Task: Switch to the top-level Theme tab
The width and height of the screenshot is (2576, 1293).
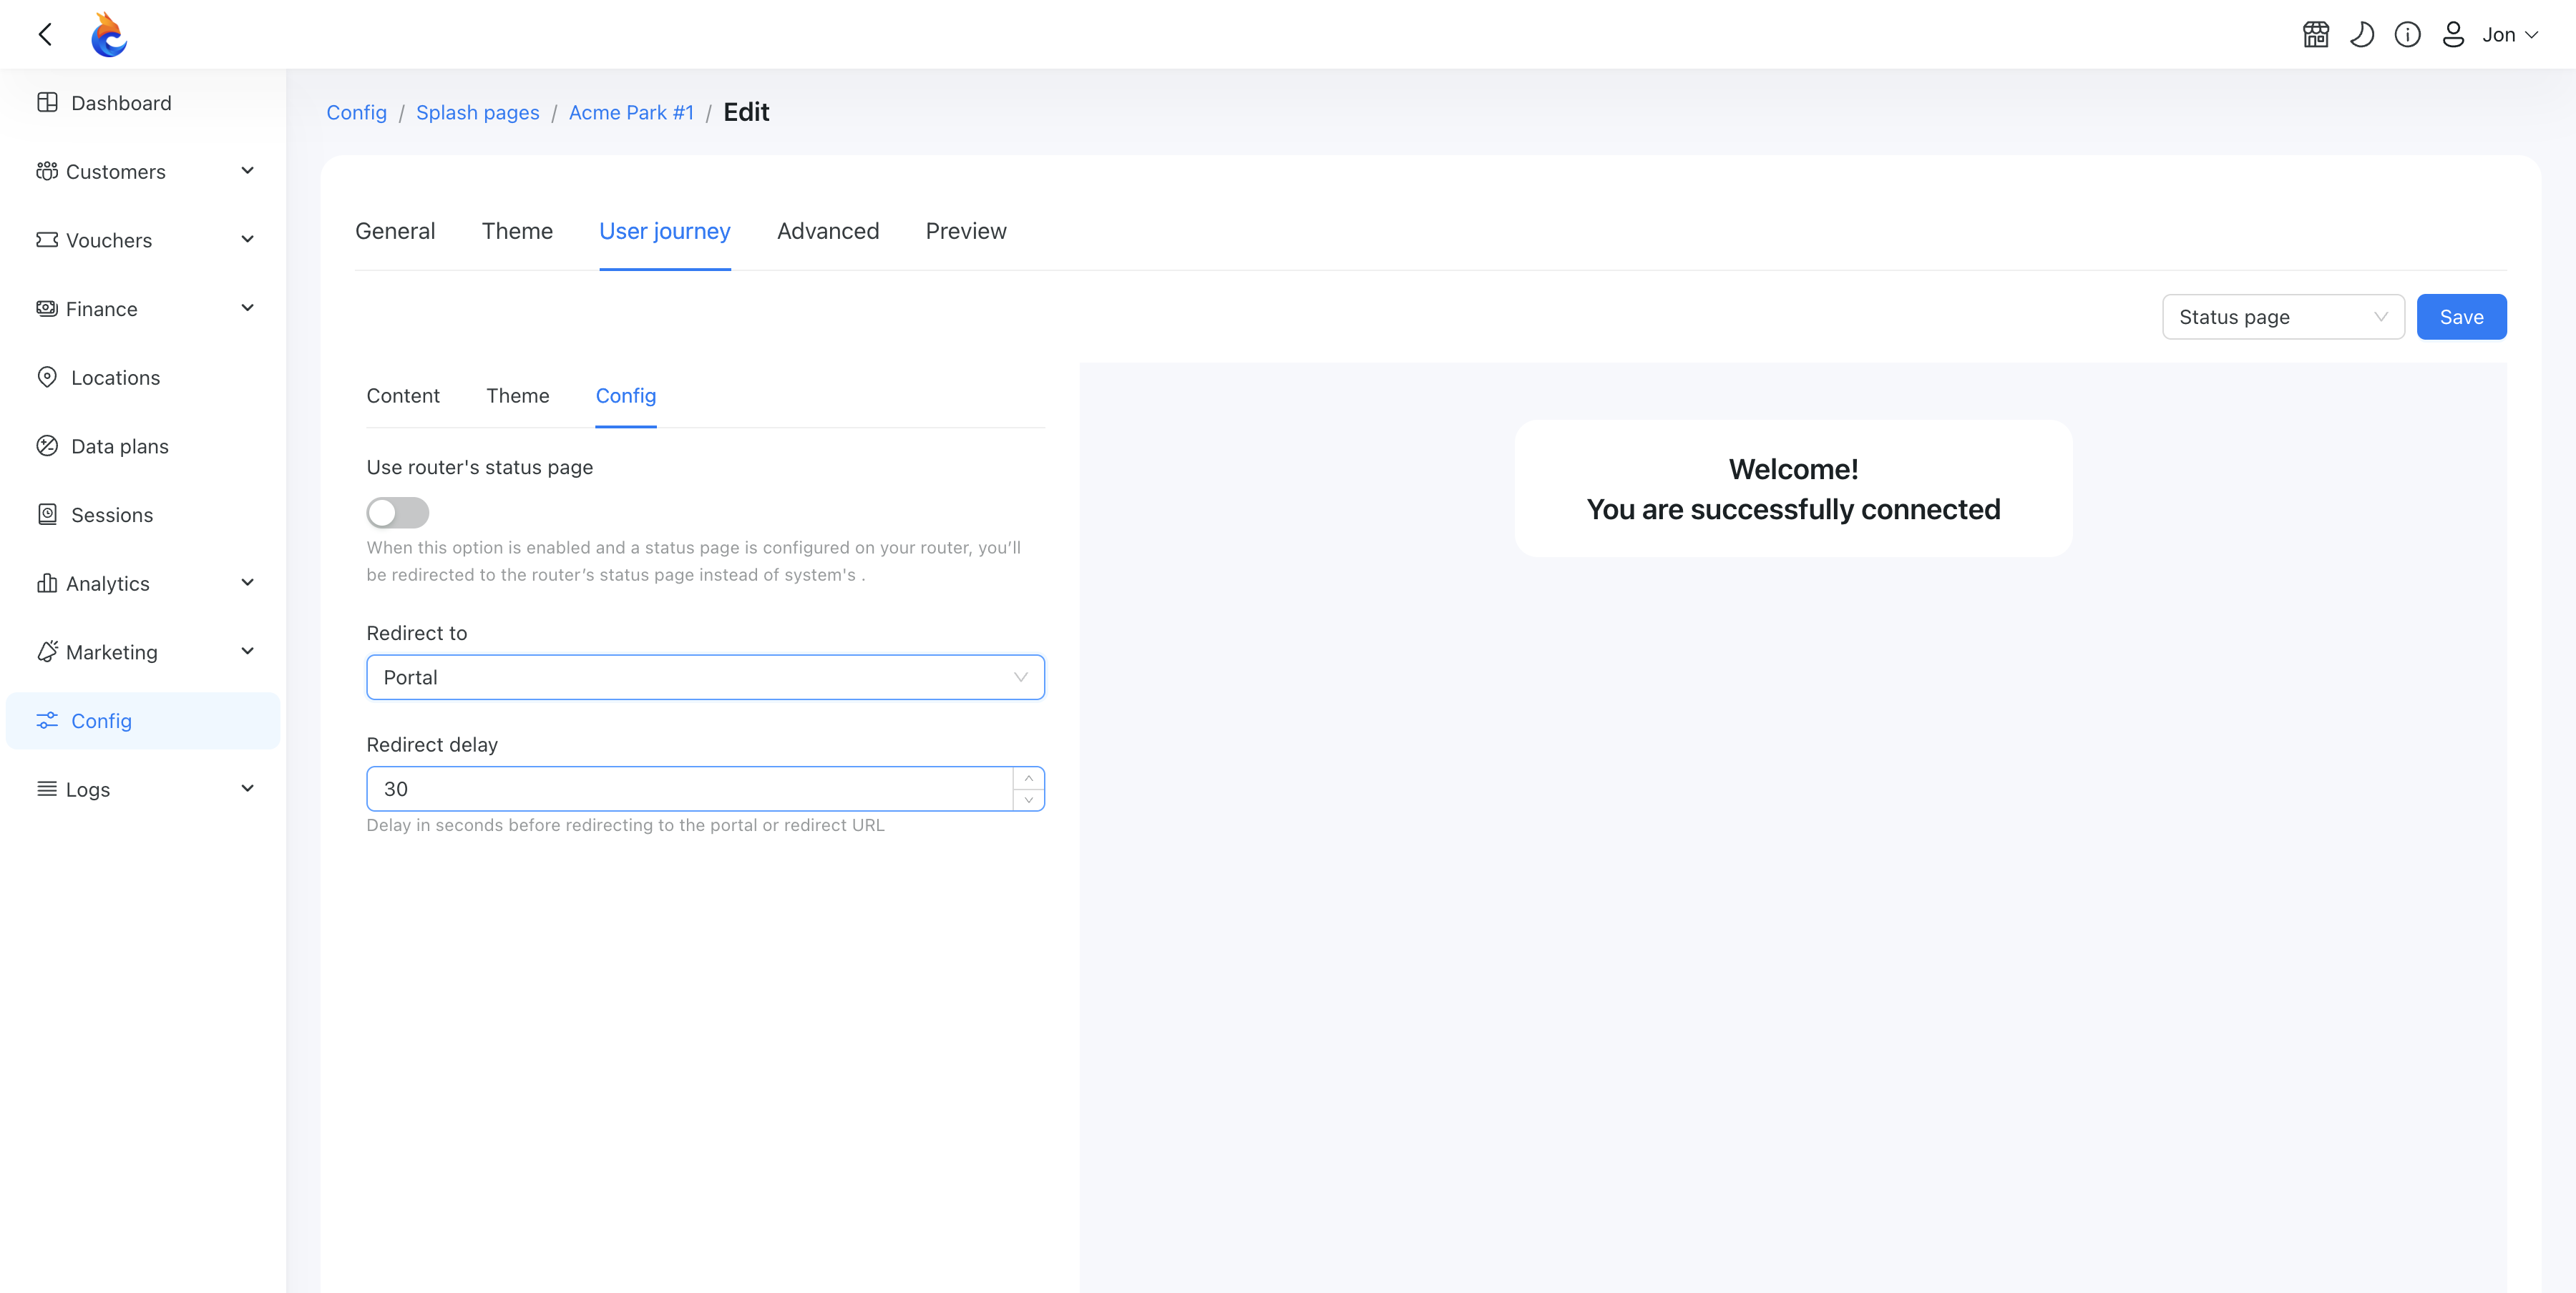Action: coord(517,231)
